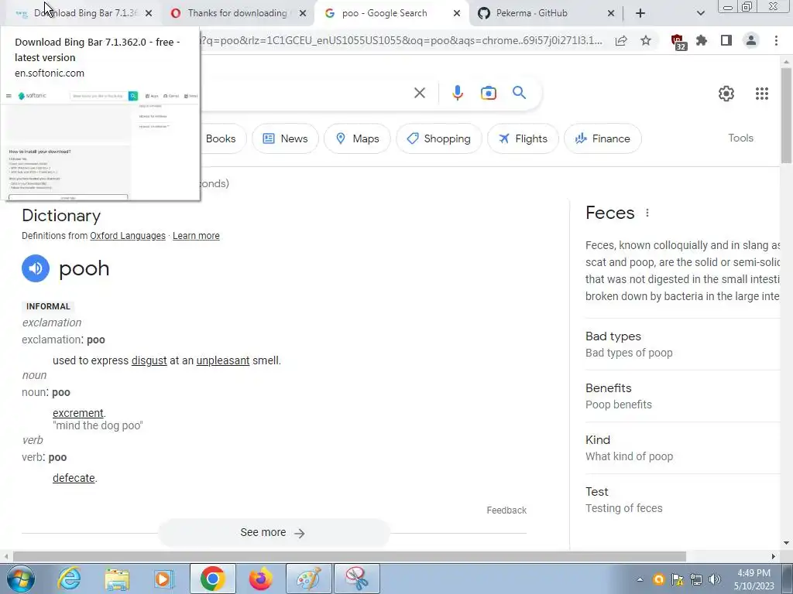The width and height of the screenshot is (793, 594).
Task: Open the network tray icon
Action: pyautogui.click(x=696, y=579)
